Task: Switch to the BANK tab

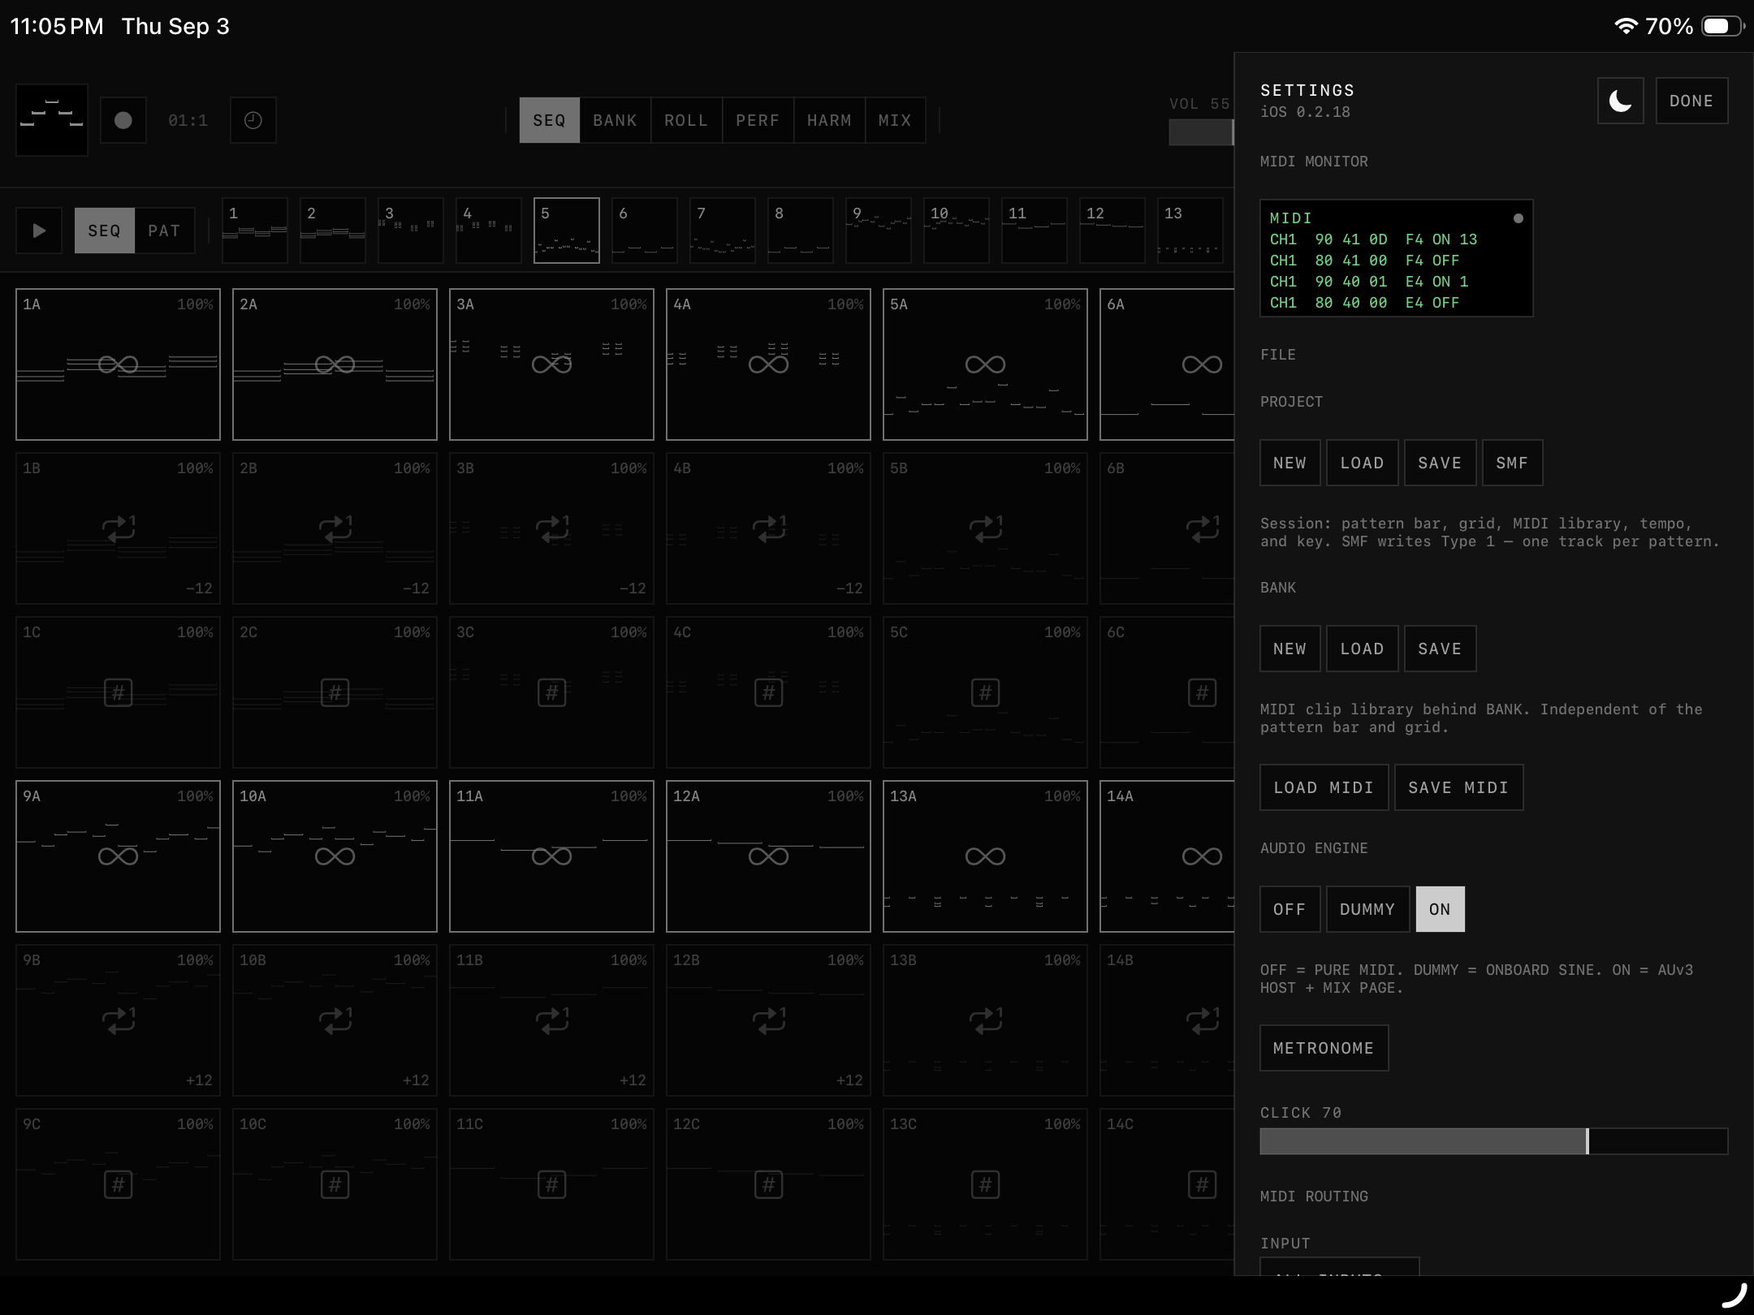Action: [615, 120]
